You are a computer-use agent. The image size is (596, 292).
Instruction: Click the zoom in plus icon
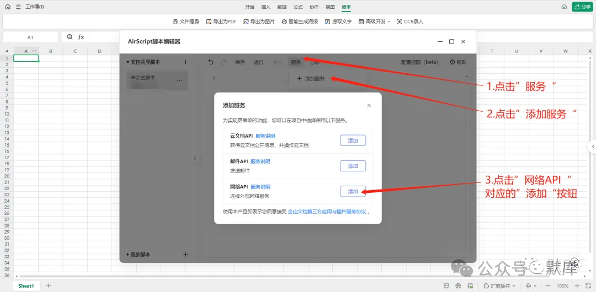(x=577, y=286)
